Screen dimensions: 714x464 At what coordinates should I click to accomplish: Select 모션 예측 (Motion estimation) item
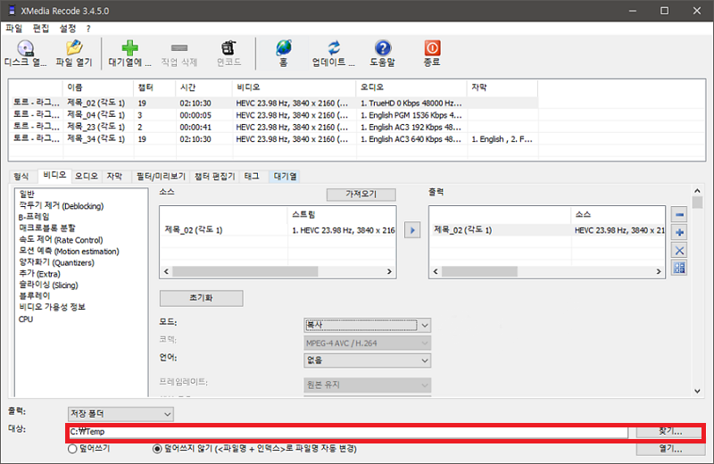click(x=69, y=251)
